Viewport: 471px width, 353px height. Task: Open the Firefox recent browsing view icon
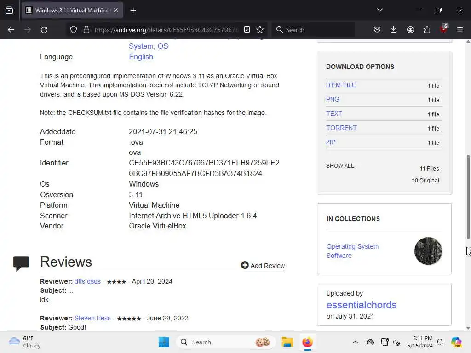pyautogui.click(x=9, y=10)
